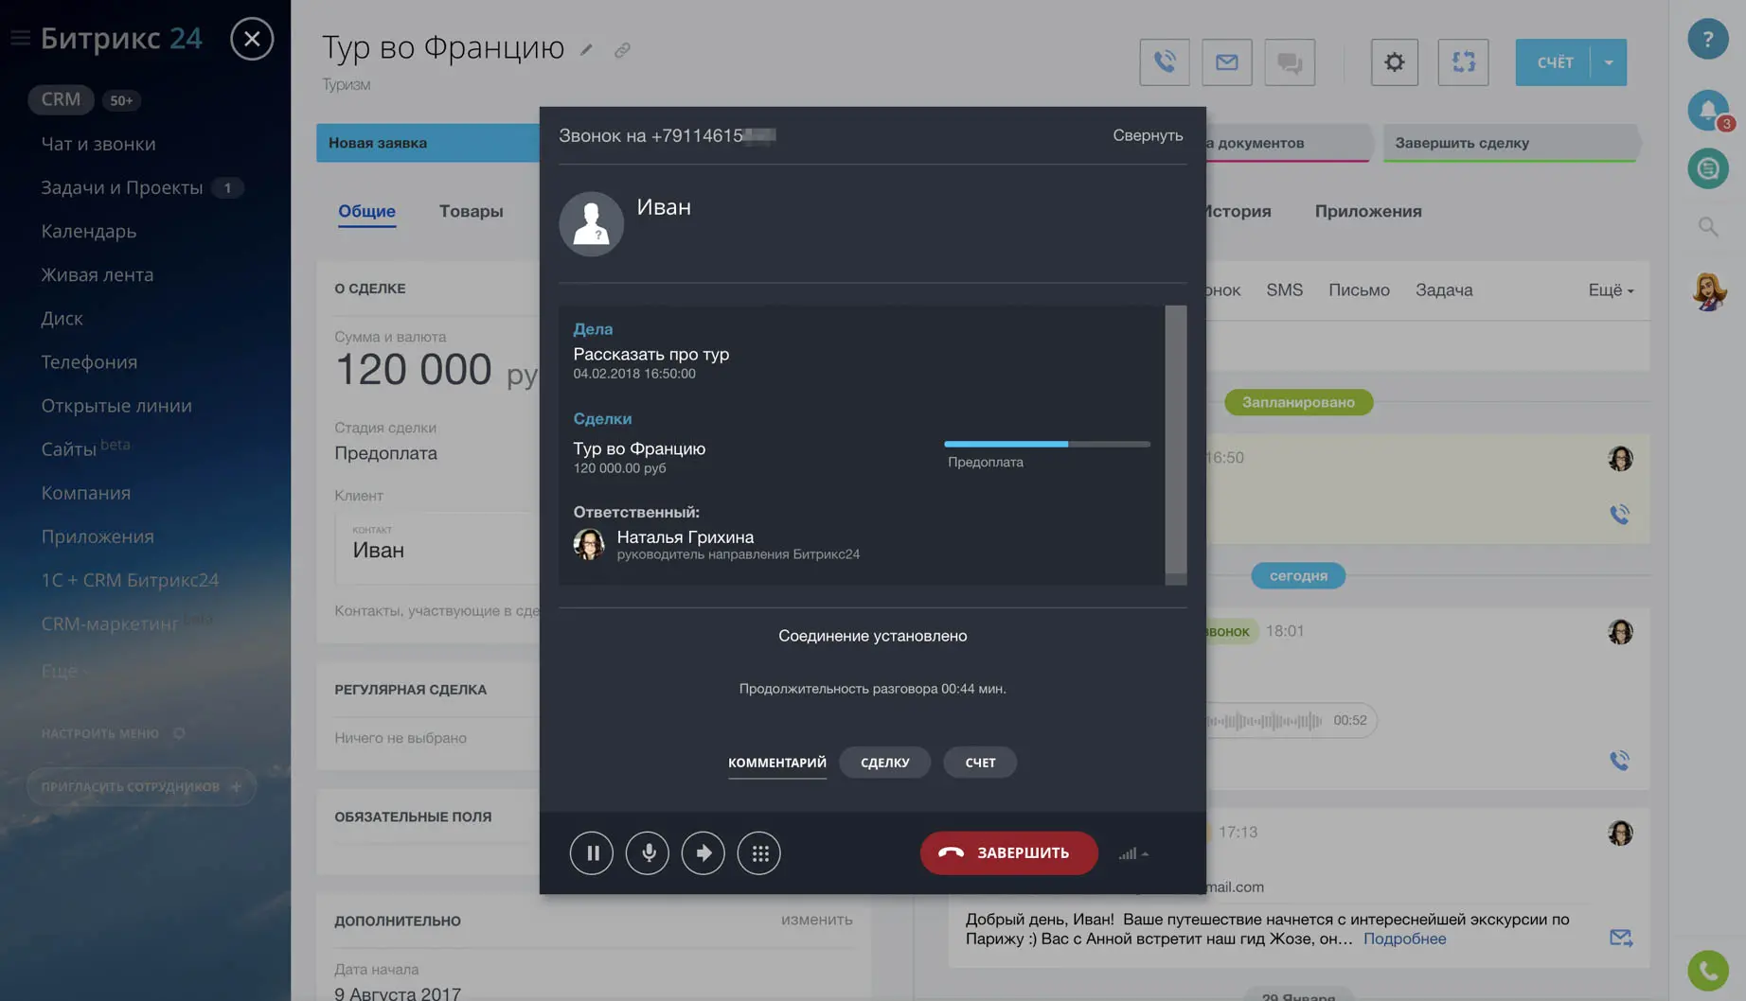Image resolution: width=1746 pixels, height=1001 pixels.
Task: Copy the deal link icon
Action: click(622, 50)
